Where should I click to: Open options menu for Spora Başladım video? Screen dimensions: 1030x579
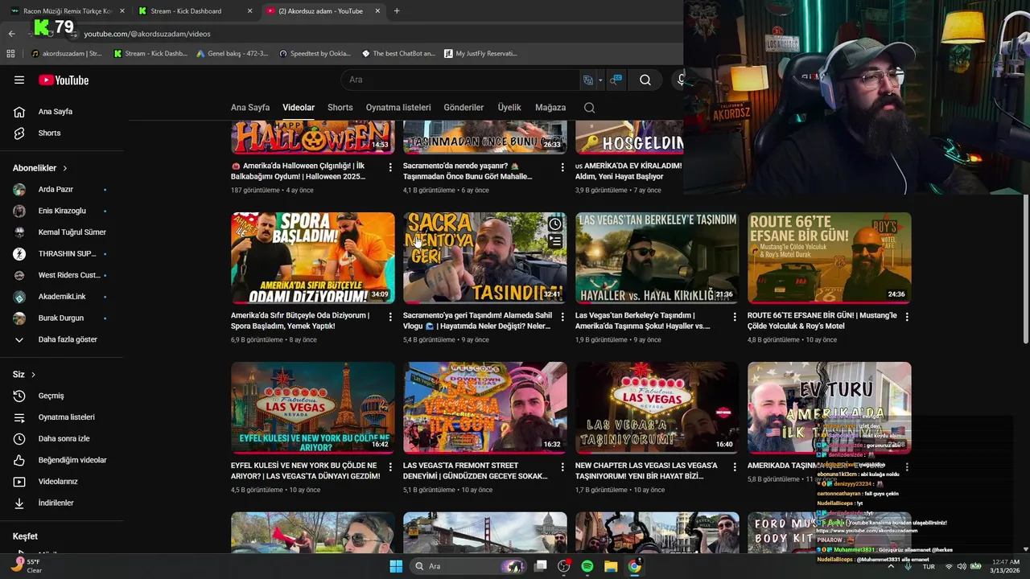(390, 317)
